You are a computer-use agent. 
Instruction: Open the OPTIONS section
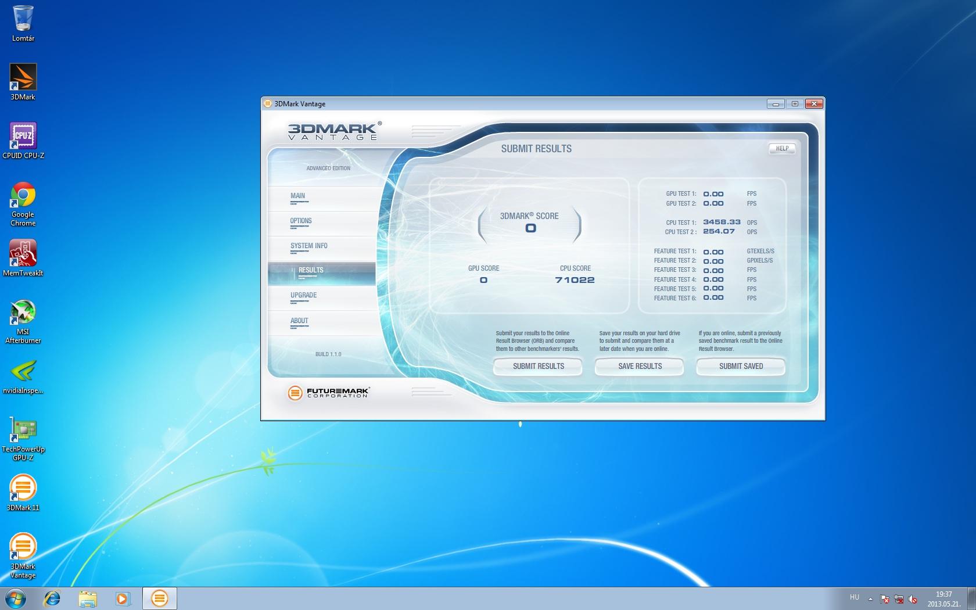(321, 223)
